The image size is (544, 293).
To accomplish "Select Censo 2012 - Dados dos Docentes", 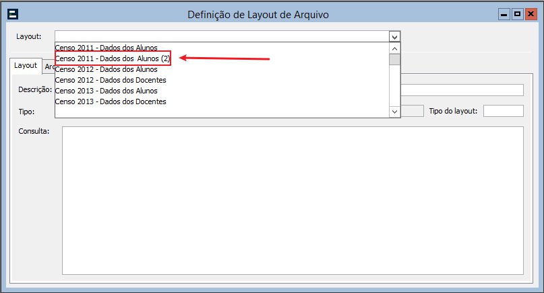I will pos(222,80).
